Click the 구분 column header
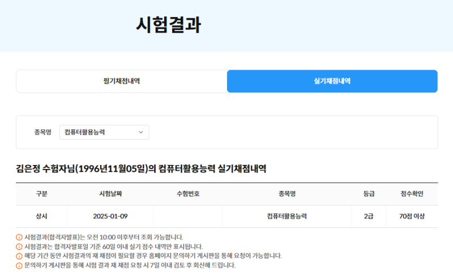453x279 pixels. click(x=41, y=194)
